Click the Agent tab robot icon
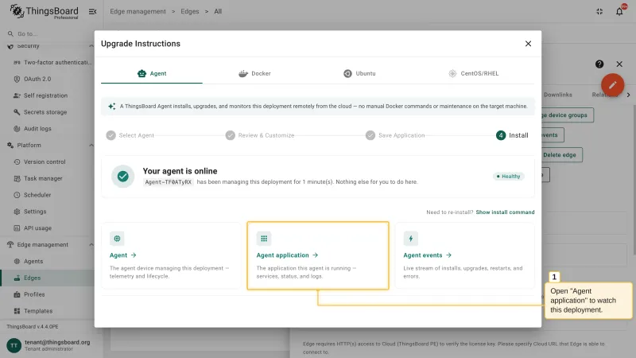This screenshot has width=636, height=358. [x=142, y=73]
